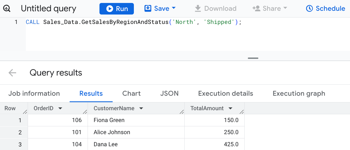Click the Download button
This screenshot has height=150, width=350.
215,9
